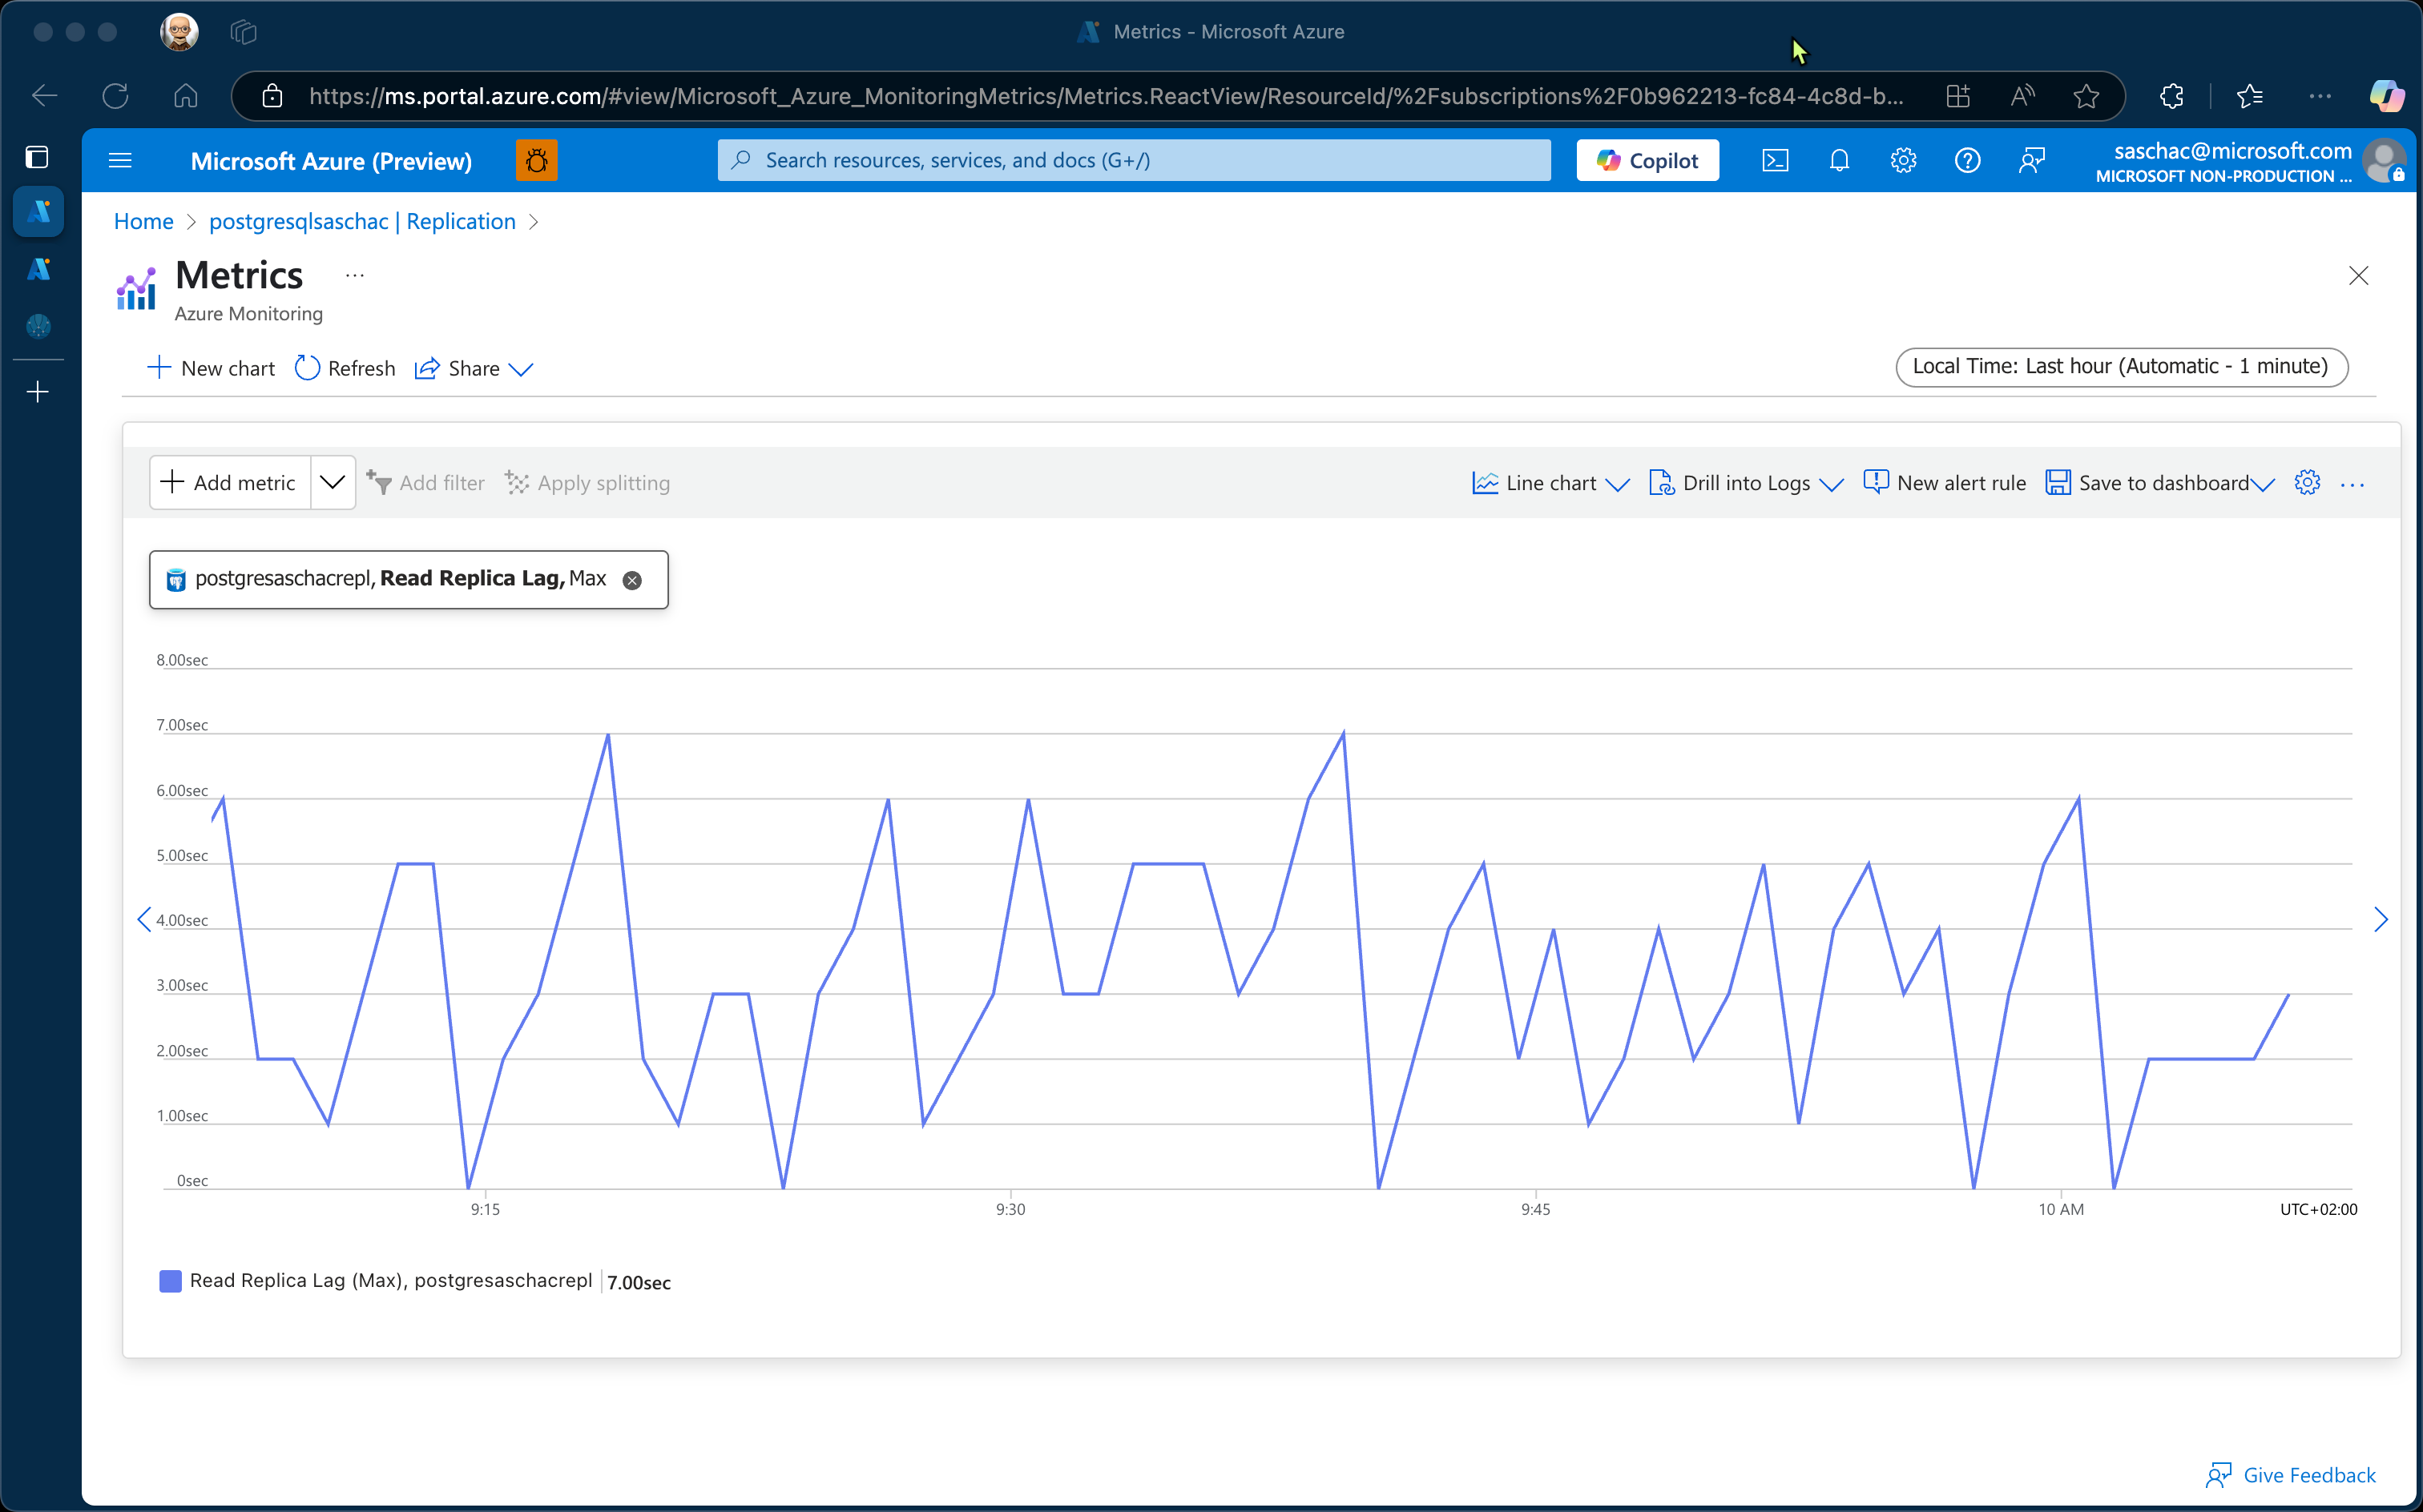The image size is (2423, 1512).
Task: Remove the Read Replica Lag metric
Action: click(x=632, y=580)
